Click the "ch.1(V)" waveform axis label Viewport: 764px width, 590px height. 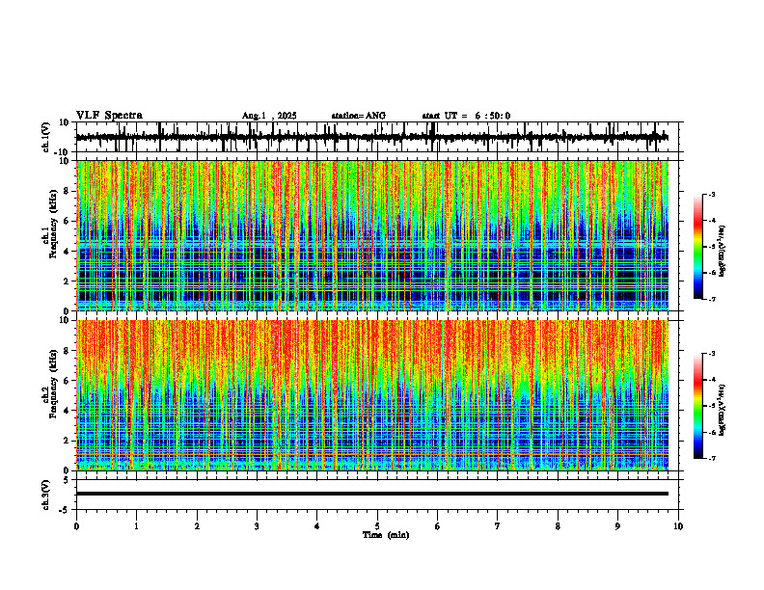click(46, 137)
